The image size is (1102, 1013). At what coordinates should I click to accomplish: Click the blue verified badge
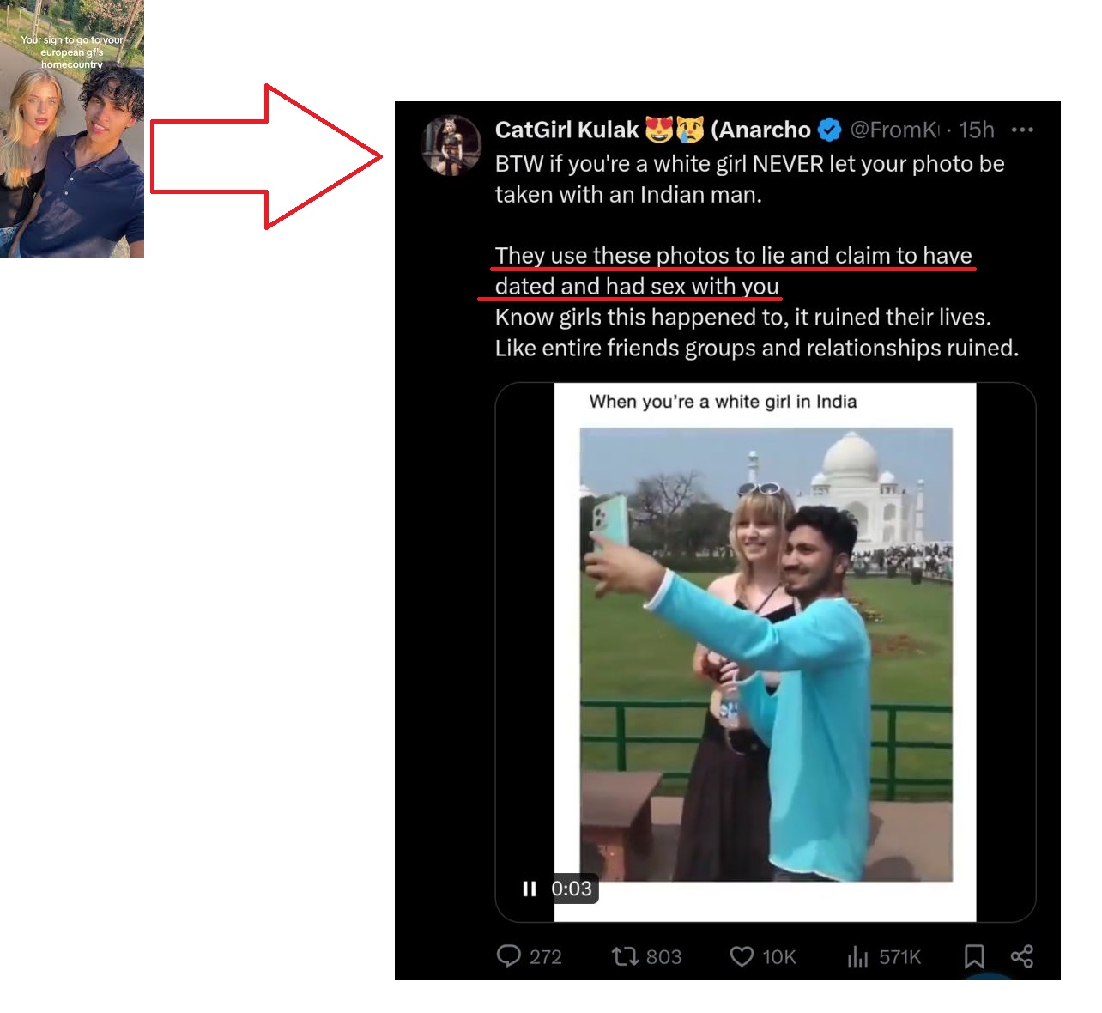pyautogui.click(x=829, y=130)
